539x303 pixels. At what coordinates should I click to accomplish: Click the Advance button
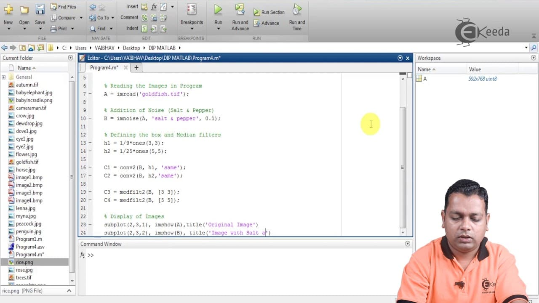click(x=267, y=23)
